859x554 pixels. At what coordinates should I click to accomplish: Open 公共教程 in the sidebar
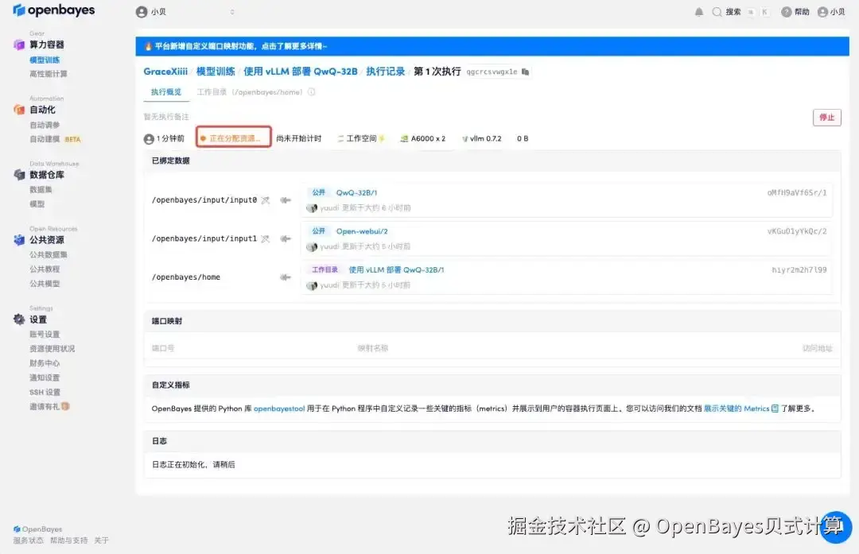(45, 269)
